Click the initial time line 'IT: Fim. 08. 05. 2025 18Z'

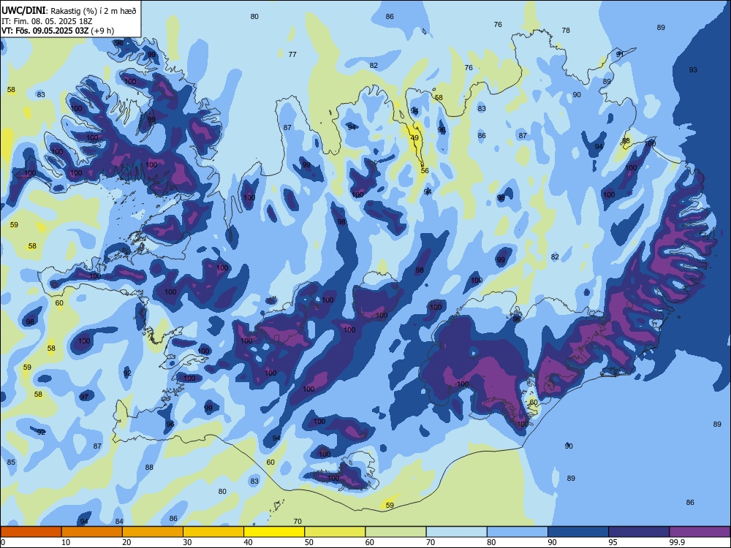(47, 21)
